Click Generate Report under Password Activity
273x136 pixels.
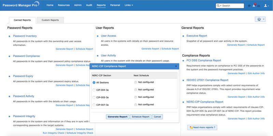64,105
